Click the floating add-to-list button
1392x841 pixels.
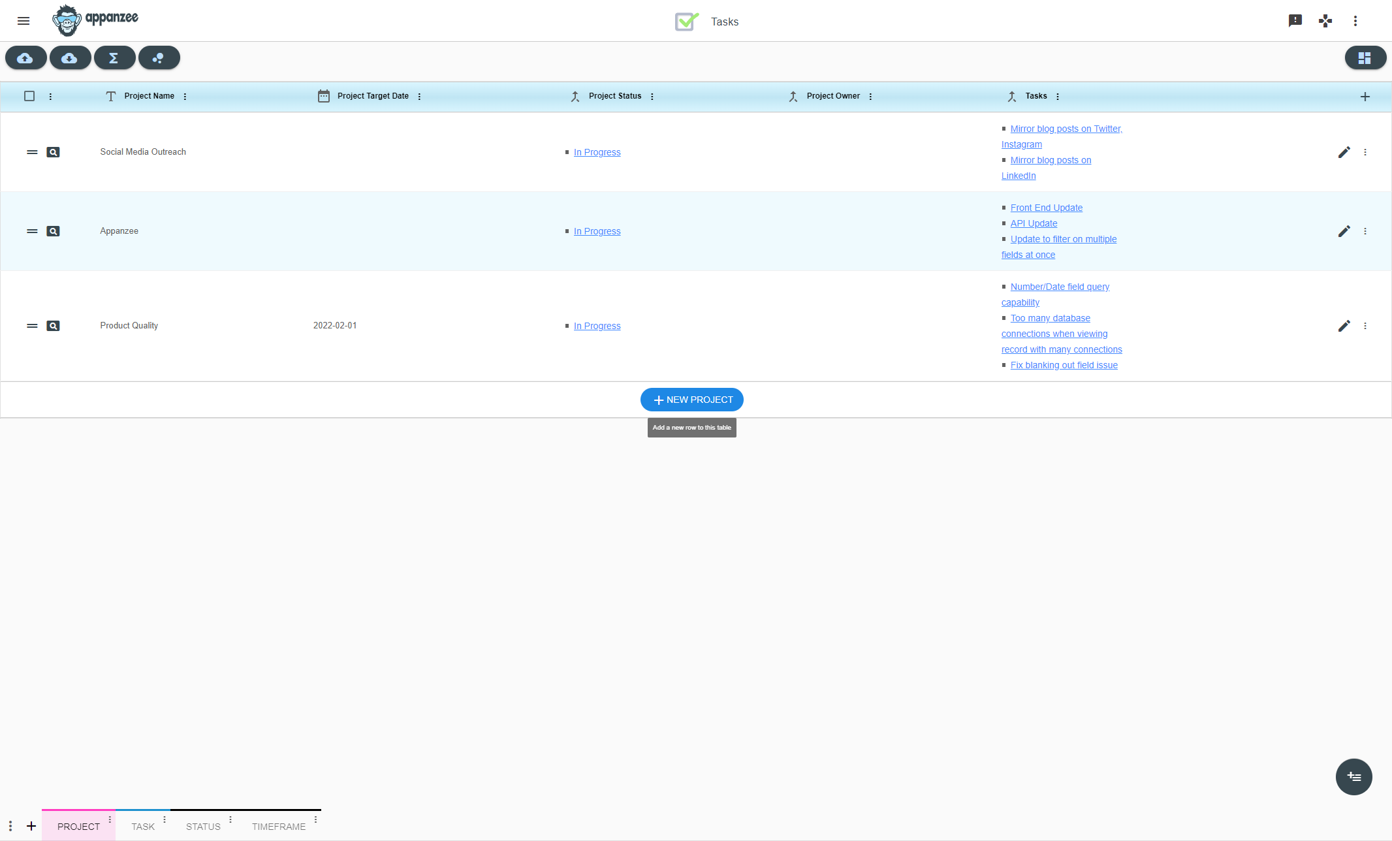[1354, 777]
